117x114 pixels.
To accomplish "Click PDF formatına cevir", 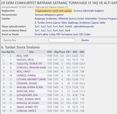I will click(x=67, y=34).
